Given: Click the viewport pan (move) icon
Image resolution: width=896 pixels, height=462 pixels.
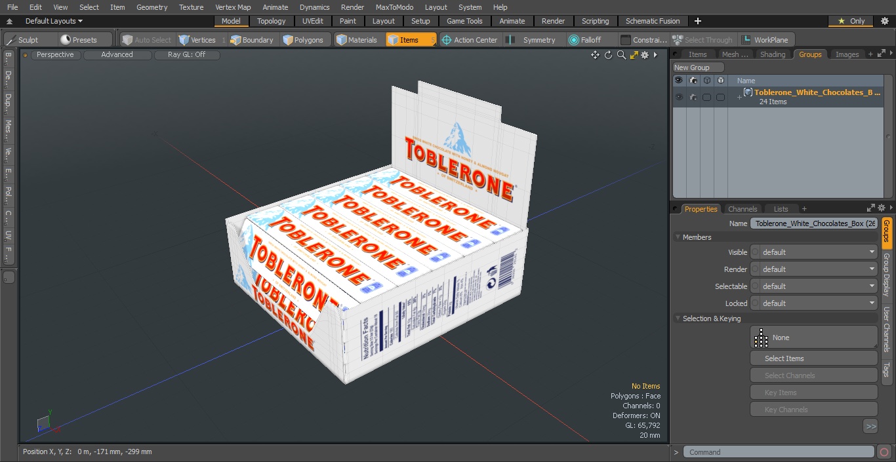Looking at the screenshot, I should tap(596, 55).
